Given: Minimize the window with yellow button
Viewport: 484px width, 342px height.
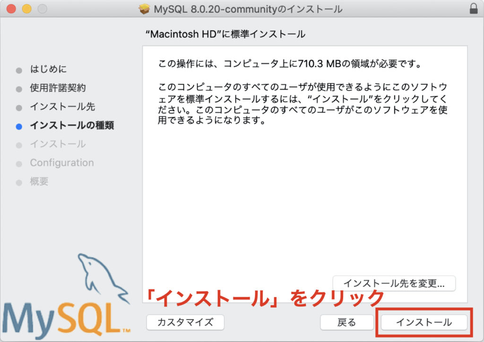Looking at the screenshot, I should click(x=27, y=9).
